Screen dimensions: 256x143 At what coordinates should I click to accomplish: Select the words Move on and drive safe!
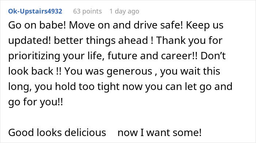pos(126,25)
